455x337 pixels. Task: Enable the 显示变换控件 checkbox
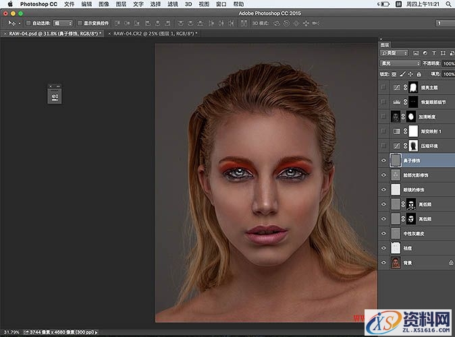(x=80, y=23)
